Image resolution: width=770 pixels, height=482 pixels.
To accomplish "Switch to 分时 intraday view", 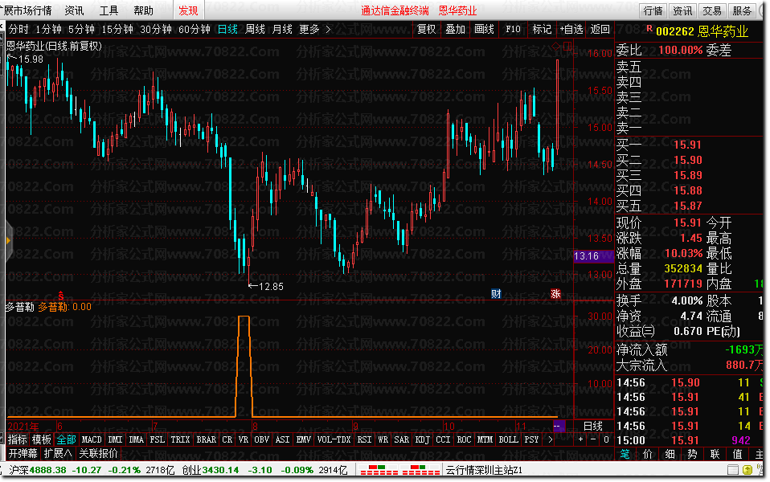I will tap(18, 30).
